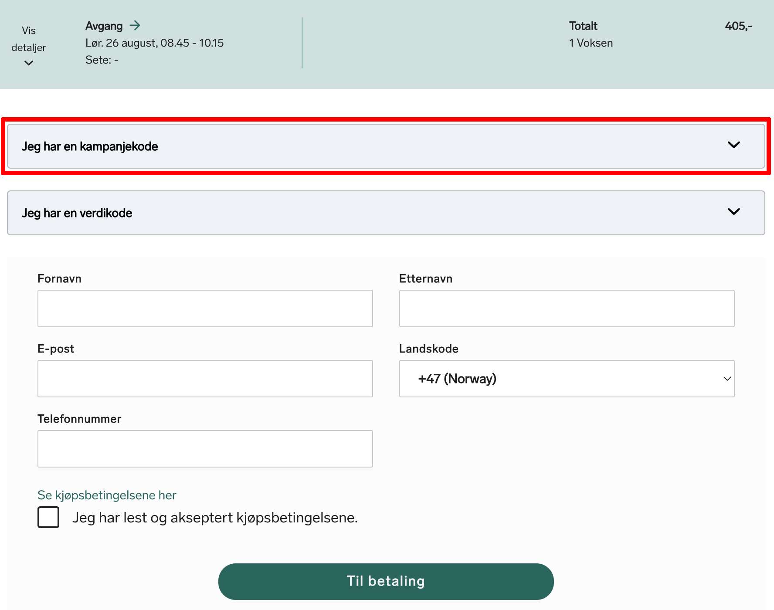Focus the Fornavn text field

[x=205, y=308]
